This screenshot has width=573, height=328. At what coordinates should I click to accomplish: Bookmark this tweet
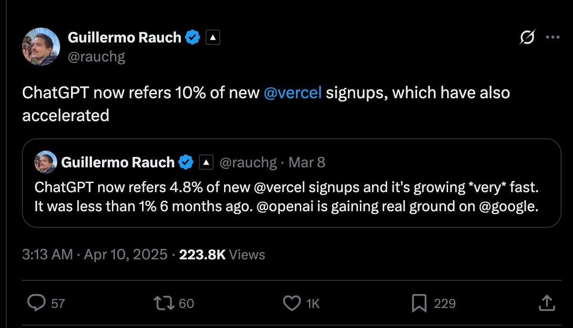click(x=419, y=303)
